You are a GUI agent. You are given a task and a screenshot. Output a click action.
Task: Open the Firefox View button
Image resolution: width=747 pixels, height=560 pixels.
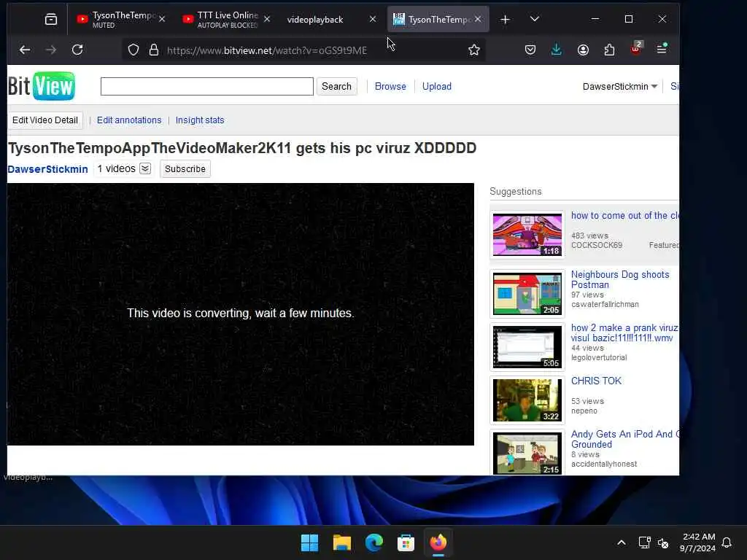pos(50,19)
